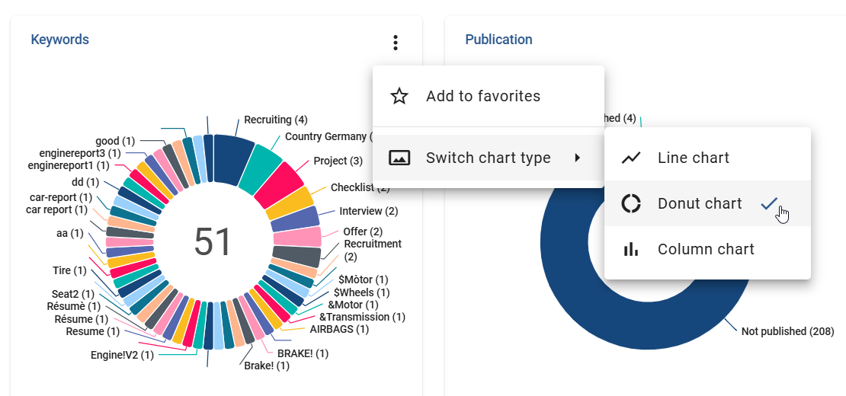Expand the Switch chart type submenu arrow
The height and width of the screenshot is (396, 846).
click(578, 158)
